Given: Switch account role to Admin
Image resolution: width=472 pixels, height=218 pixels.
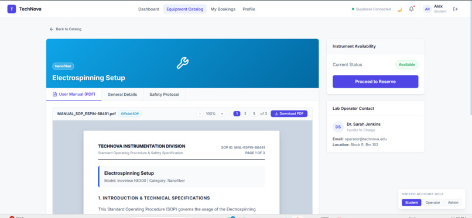Looking at the screenshot, I should point(453,203).
